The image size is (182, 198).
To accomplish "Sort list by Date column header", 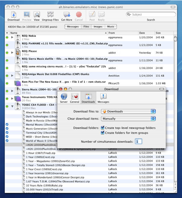I will click(146, 33).
